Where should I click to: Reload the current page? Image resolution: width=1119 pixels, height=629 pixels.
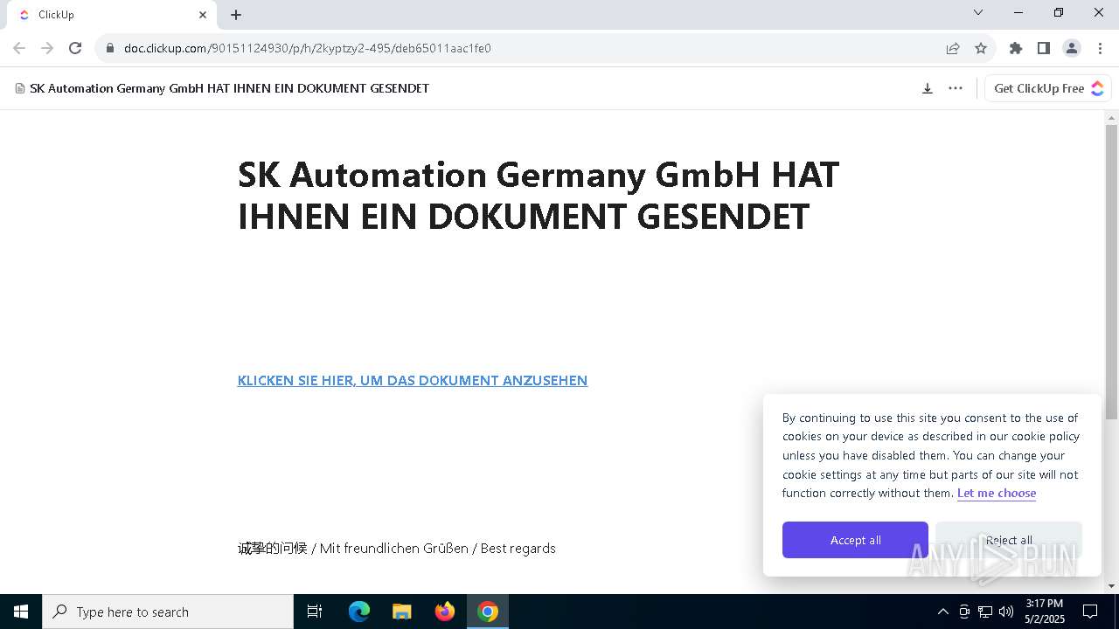[75, 48]
